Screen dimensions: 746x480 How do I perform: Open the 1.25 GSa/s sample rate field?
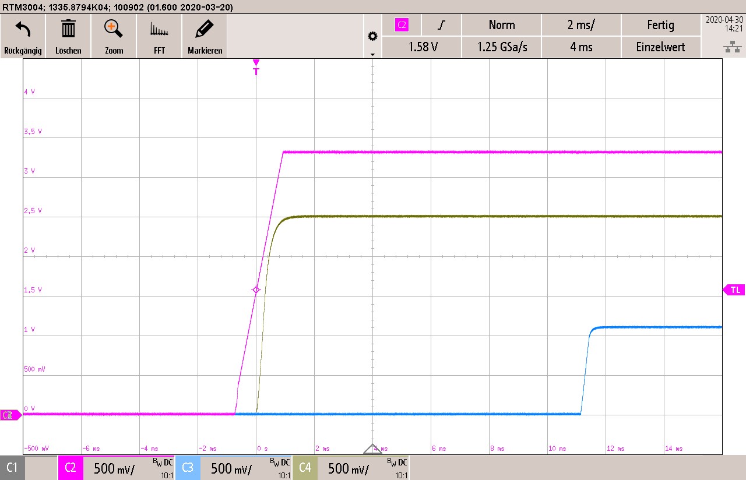click(502, 47)
